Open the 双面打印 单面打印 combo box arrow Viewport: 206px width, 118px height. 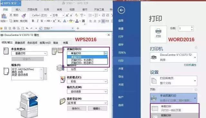point(106,53)
